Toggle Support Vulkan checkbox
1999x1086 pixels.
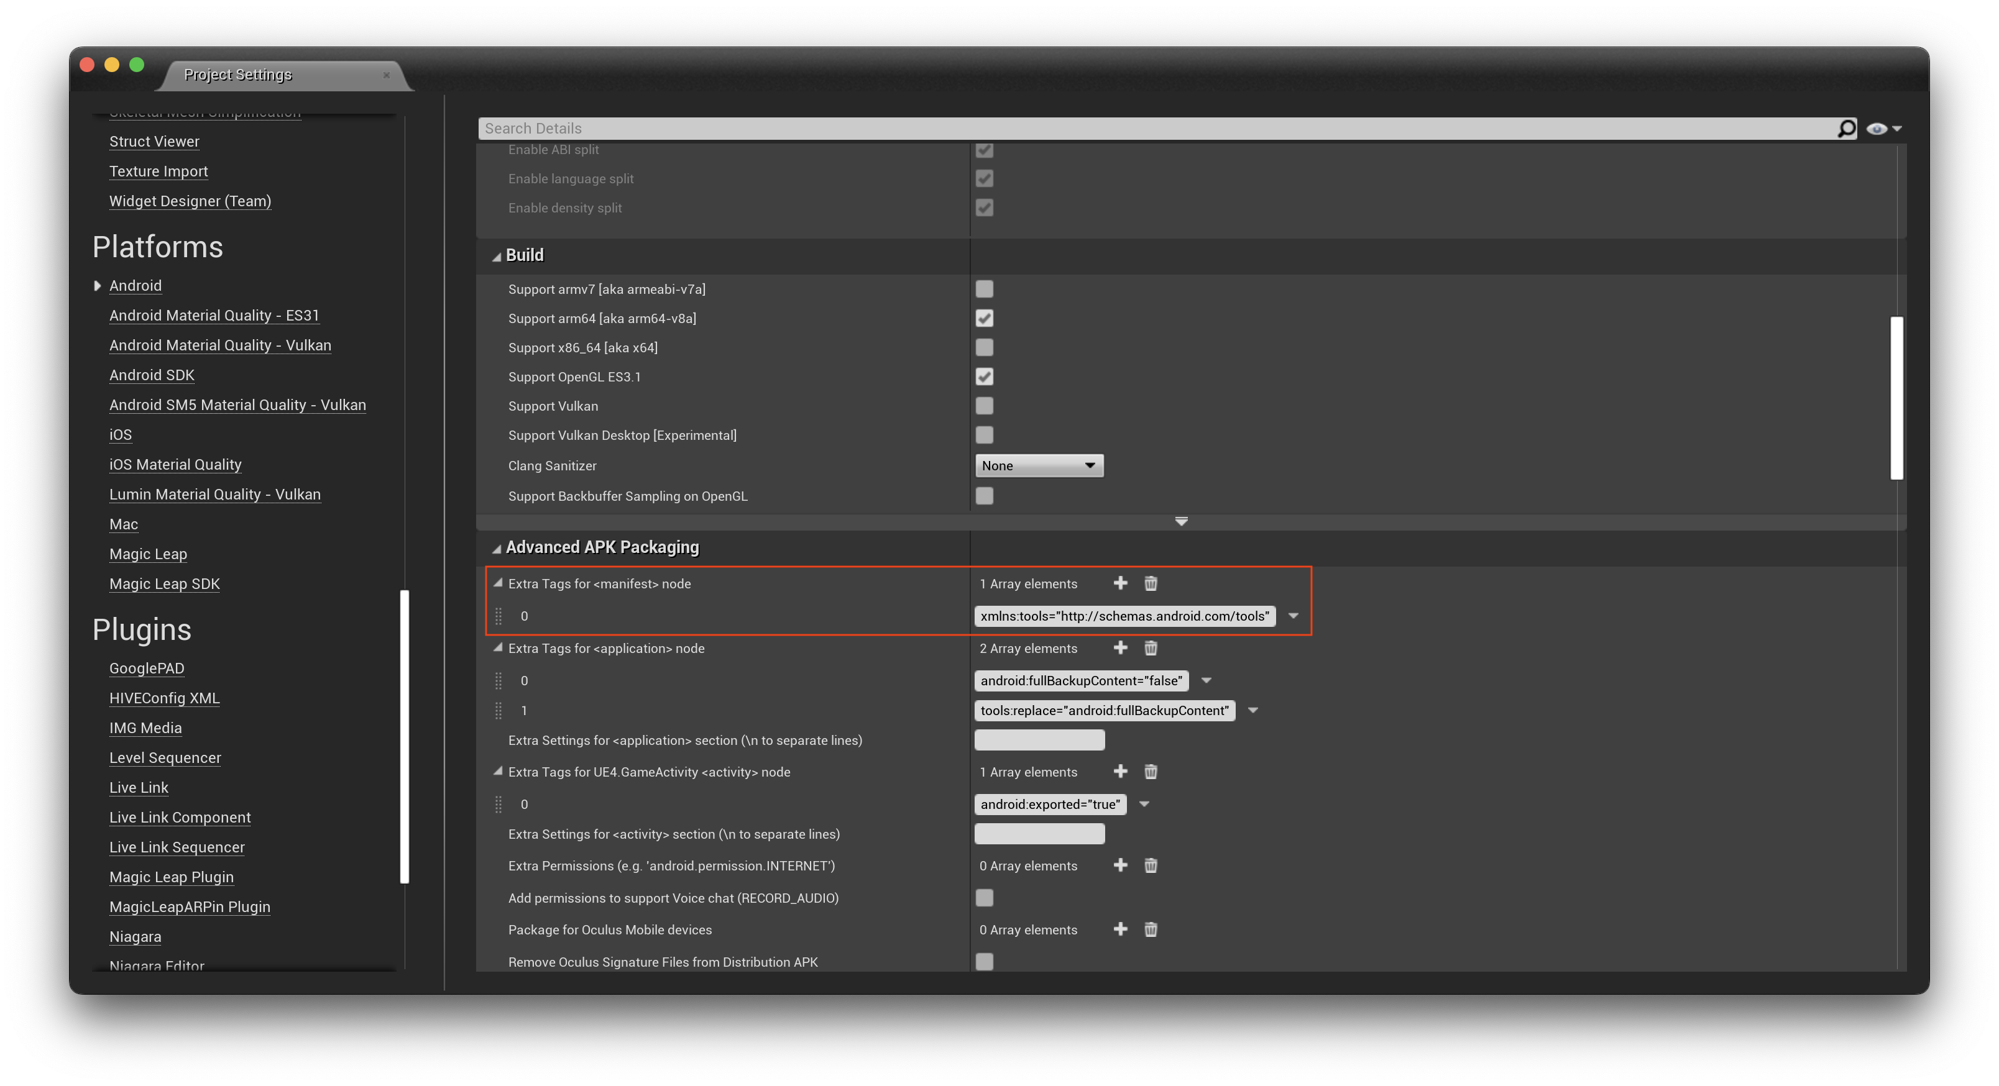pos(984,406)
